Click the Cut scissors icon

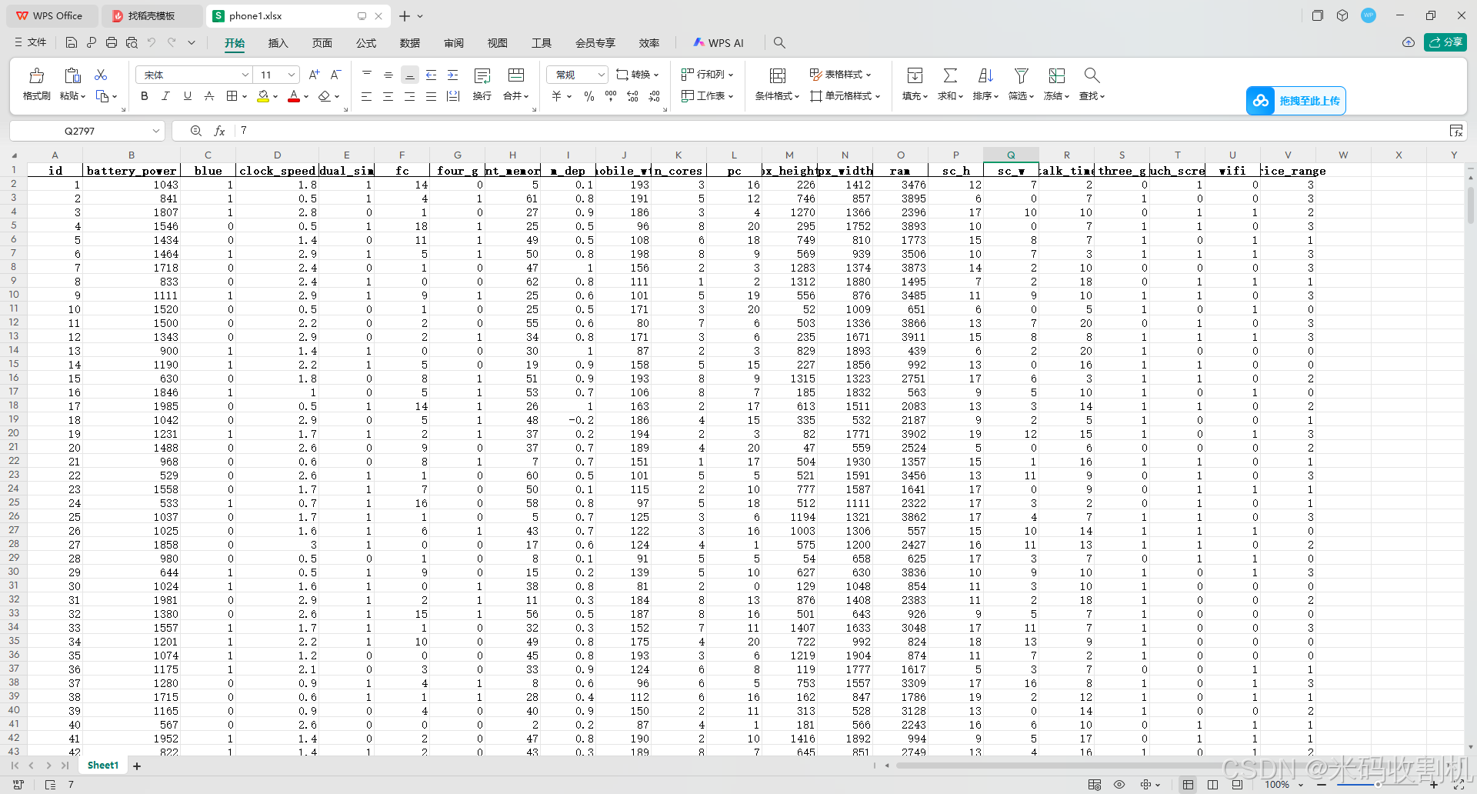[101, 75]
